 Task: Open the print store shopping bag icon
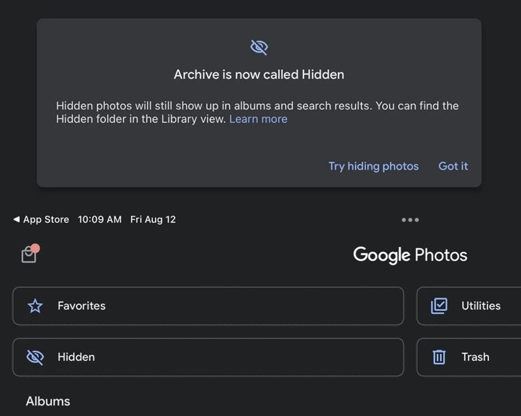29,256
